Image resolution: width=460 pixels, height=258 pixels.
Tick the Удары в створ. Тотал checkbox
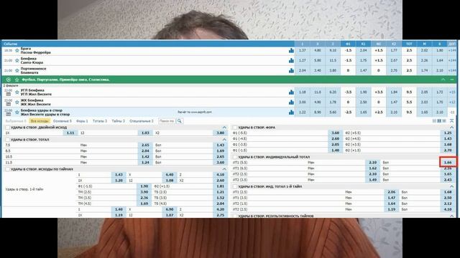coord(7,140)
